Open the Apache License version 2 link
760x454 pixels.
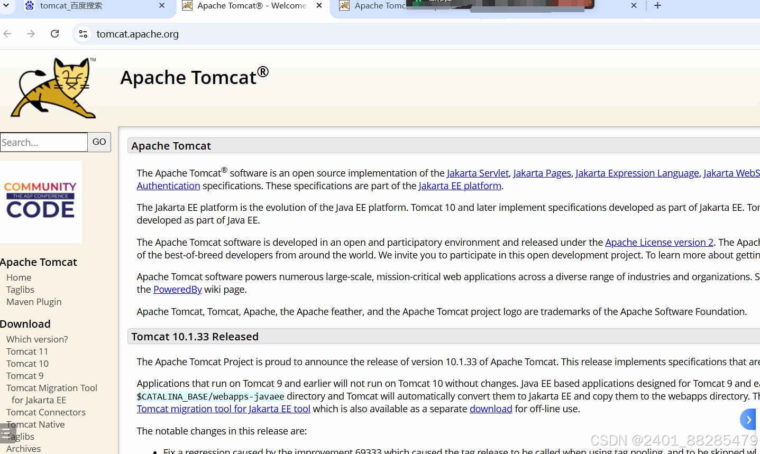659,242
